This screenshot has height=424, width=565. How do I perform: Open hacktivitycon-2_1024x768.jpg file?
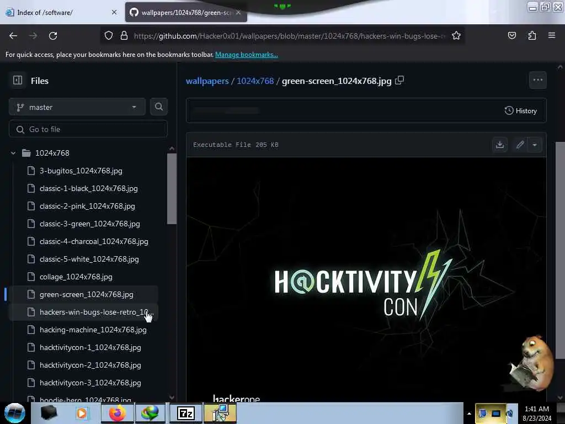coord(90,365)
